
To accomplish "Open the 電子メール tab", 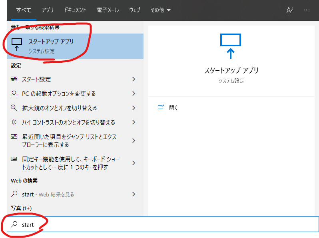I will (108, 10).
